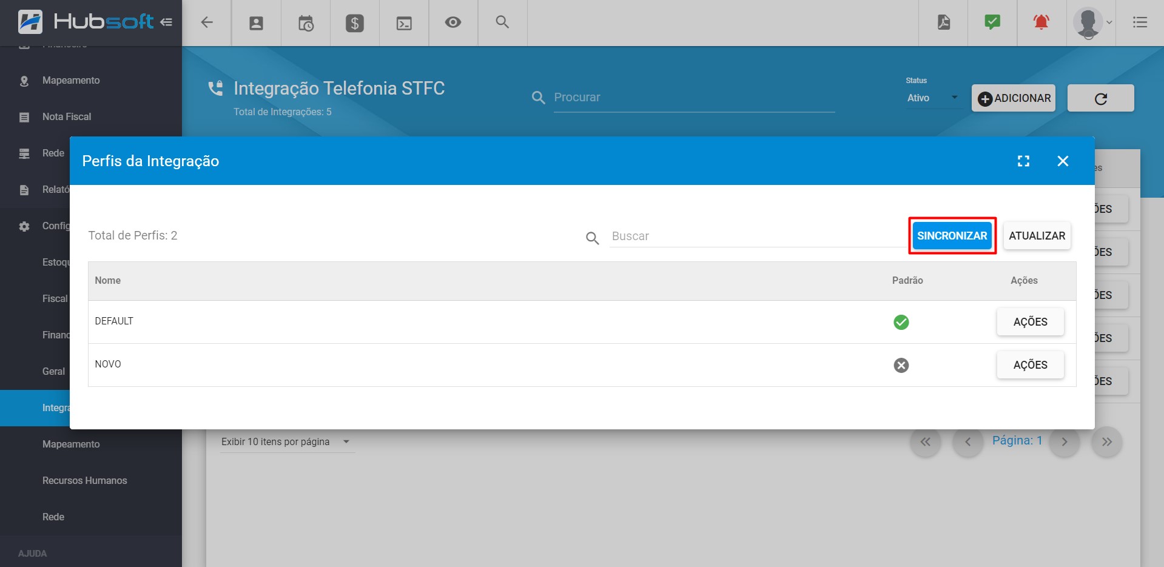
Task: Click the eye visibility icon in toolbar
Action: pyautogui.click(x=453, y=22)
